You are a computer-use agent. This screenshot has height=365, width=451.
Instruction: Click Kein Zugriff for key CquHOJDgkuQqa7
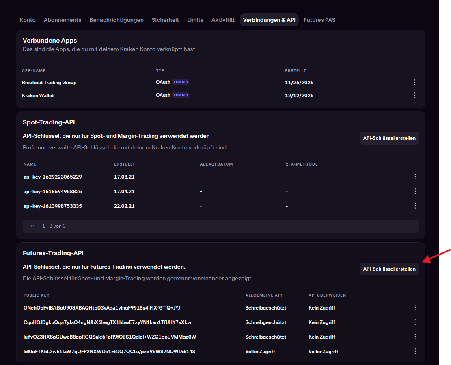tap(322, 322)
